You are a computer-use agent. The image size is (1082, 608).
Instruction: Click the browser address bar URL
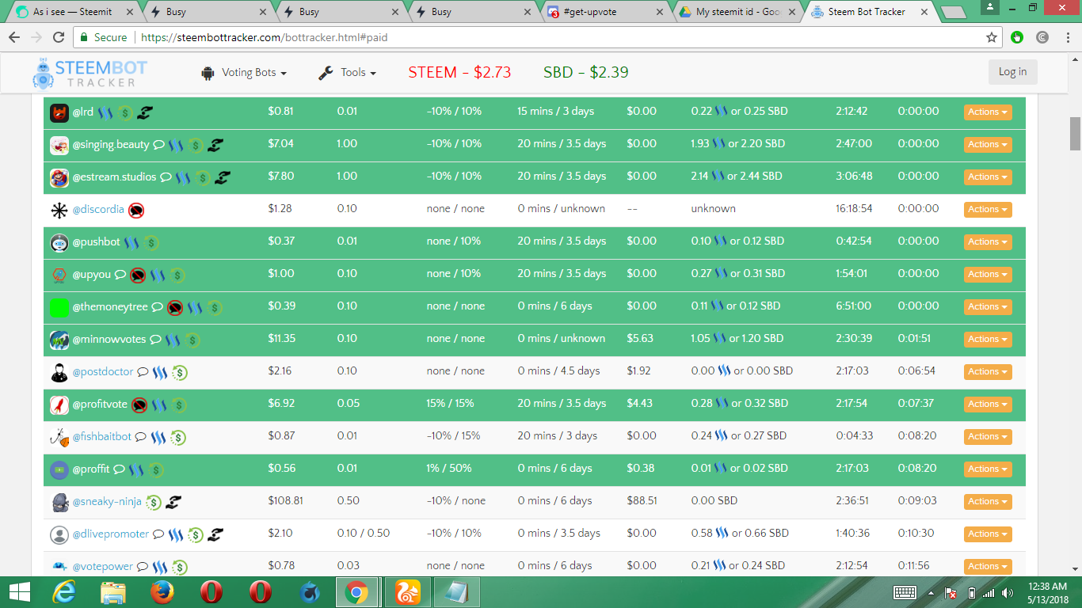[263, 37]
